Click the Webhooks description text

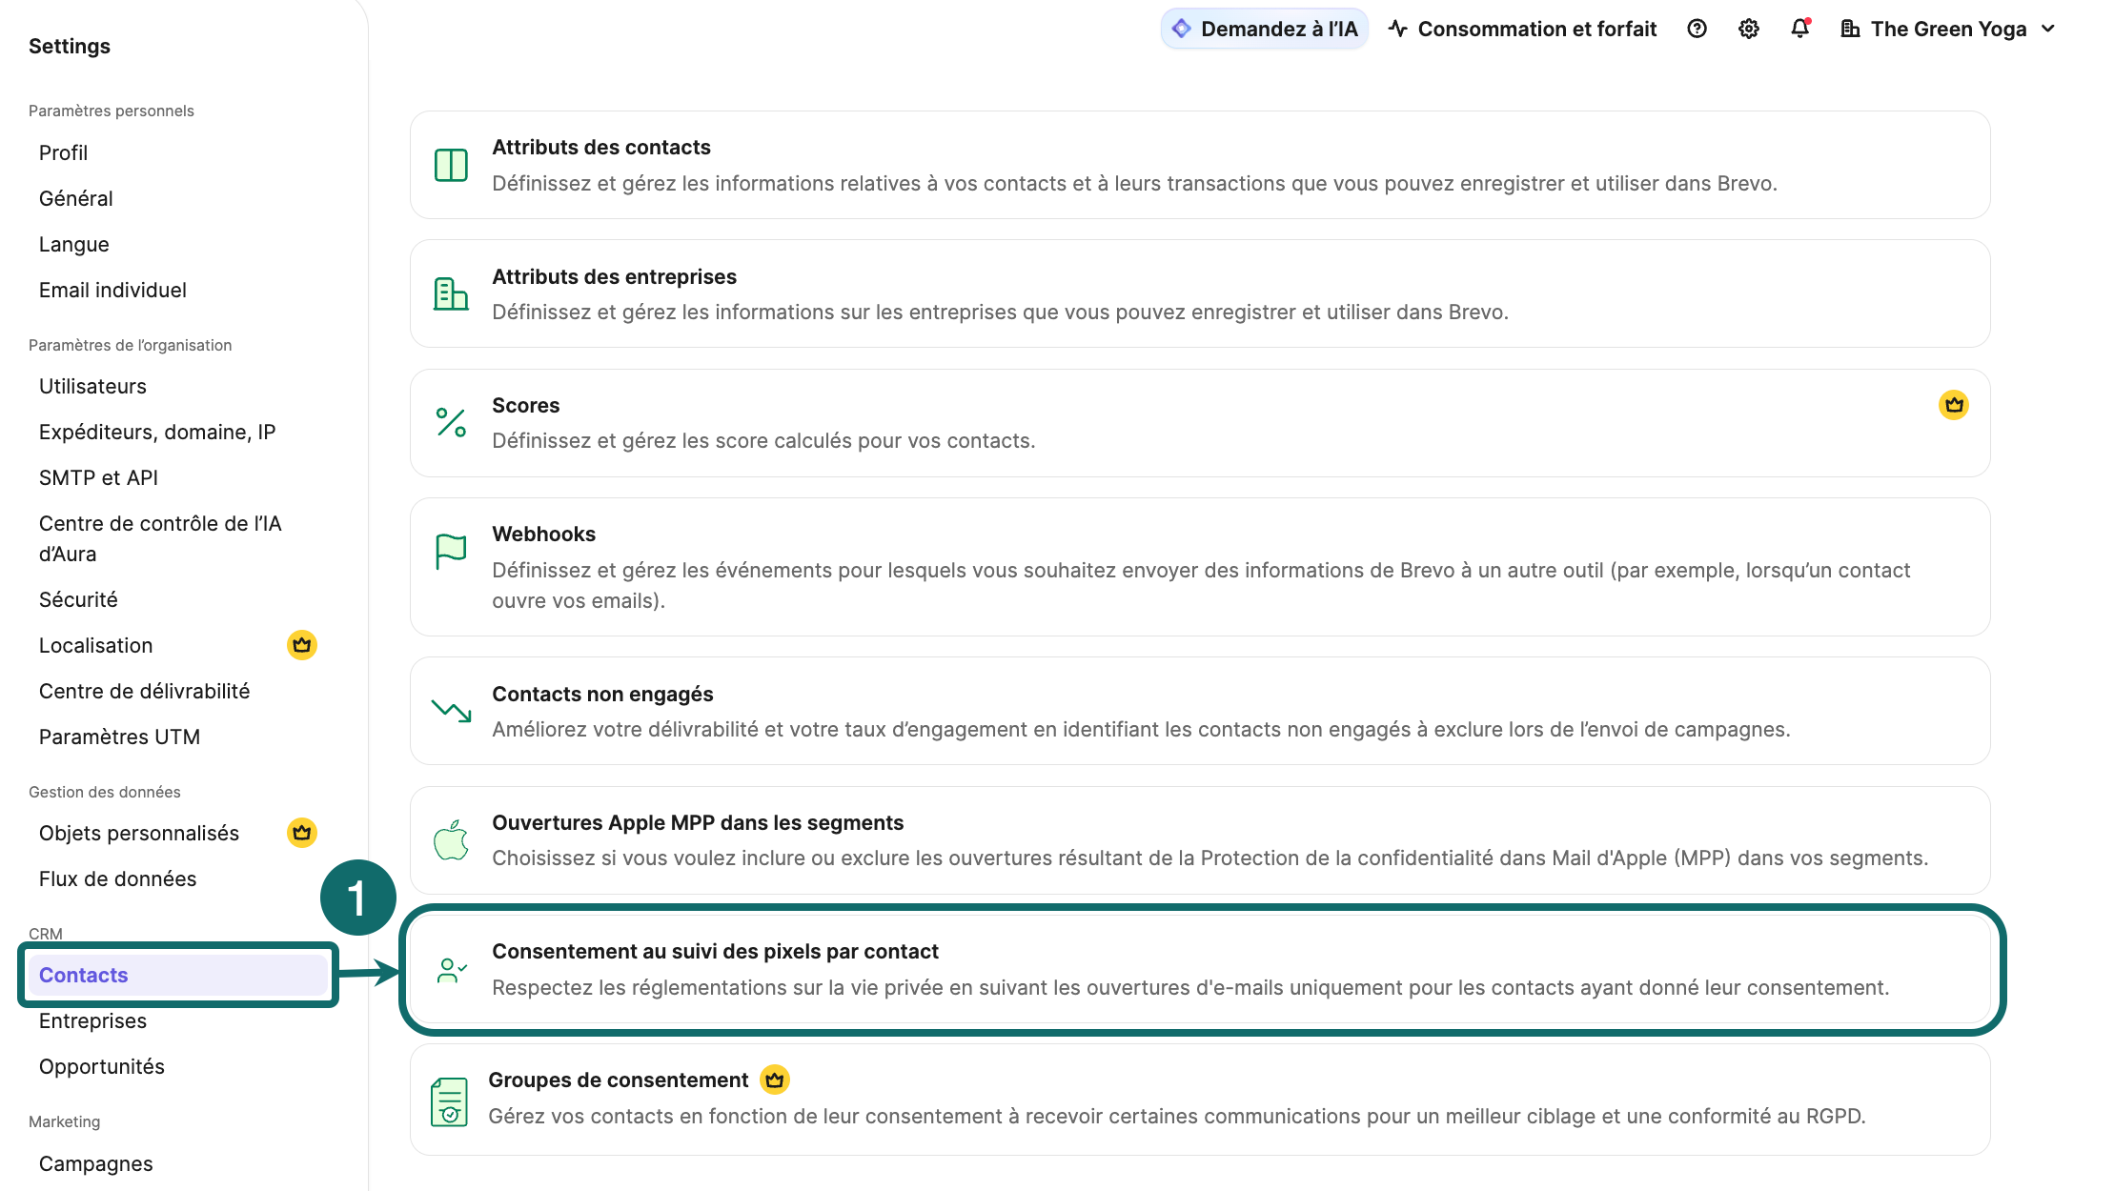coord(1201,585)
